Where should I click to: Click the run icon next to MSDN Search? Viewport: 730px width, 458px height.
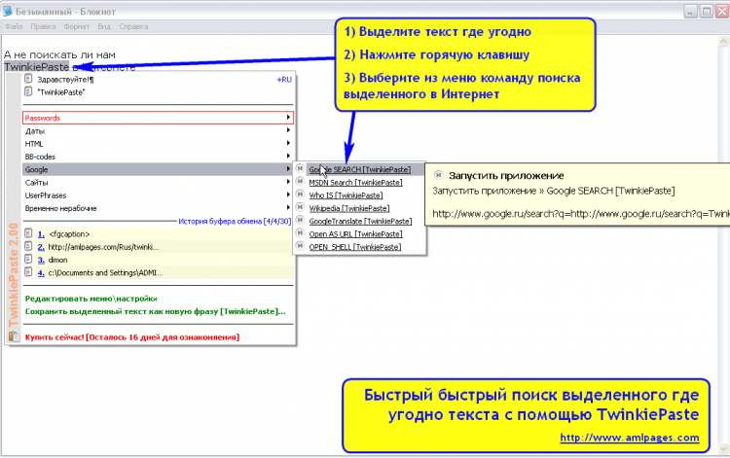(x=301, y=182)
